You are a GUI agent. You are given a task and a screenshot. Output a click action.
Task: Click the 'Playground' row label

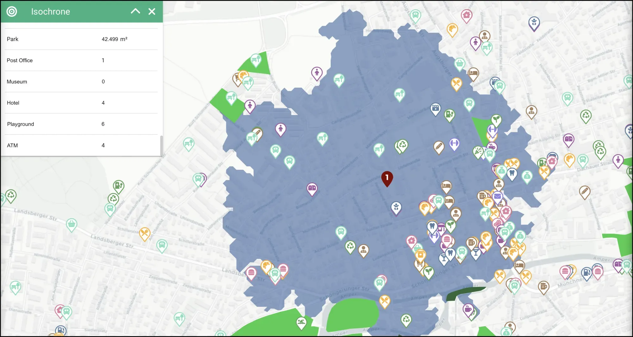pyautogui.click(x=21, y=124)
